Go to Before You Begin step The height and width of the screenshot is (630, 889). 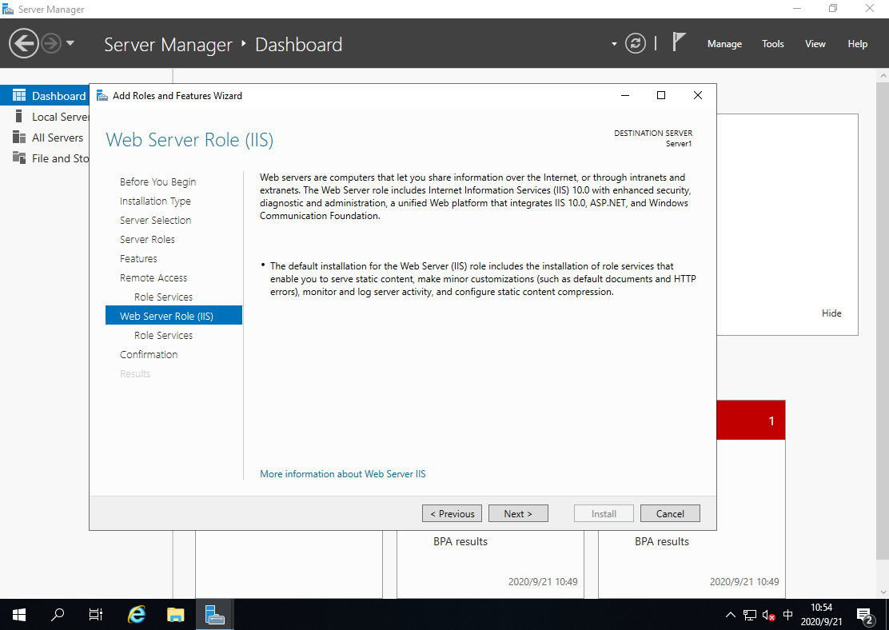click(x=157, y=181)
